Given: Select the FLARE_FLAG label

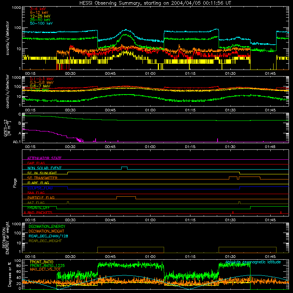Looking at the screenshot, I should [x=38, y=183].
